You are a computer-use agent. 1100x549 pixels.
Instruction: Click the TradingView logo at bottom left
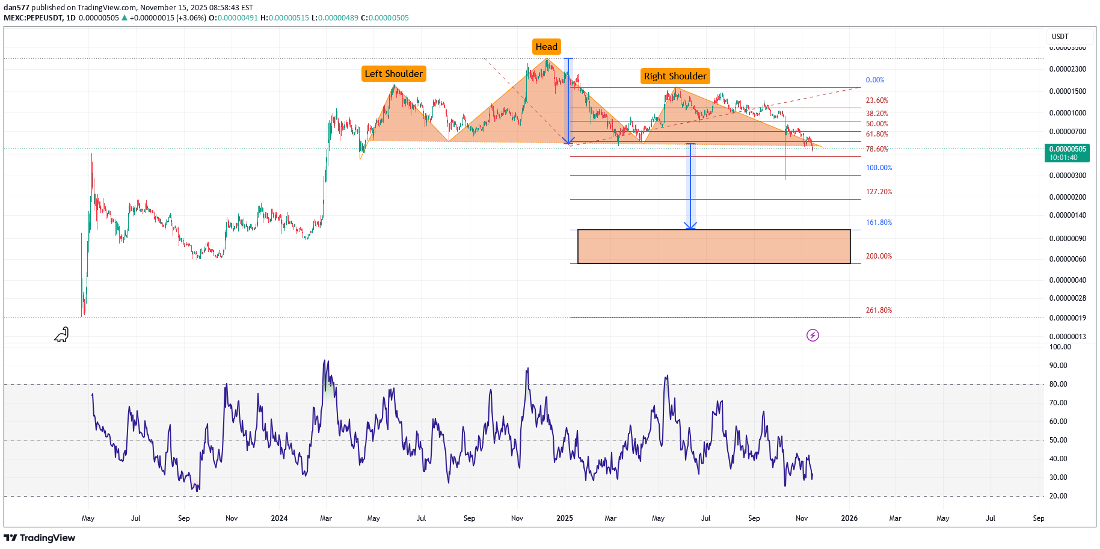click(x=40, y=538)
